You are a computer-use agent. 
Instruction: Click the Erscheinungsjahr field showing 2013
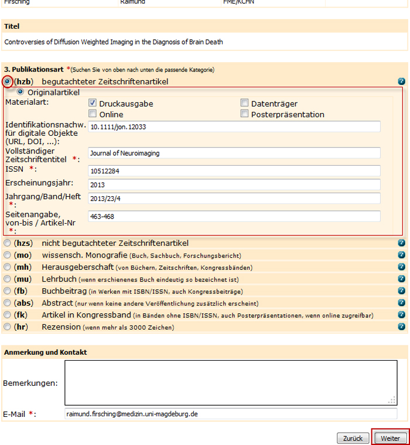click(x=234, y=185)
